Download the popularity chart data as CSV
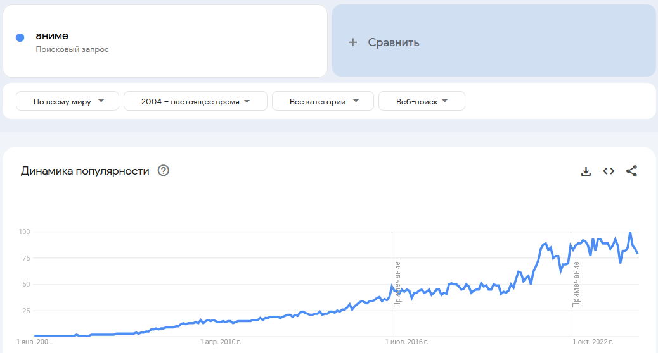The height and width of the screenshot is (353, 658). coord(586,171)
